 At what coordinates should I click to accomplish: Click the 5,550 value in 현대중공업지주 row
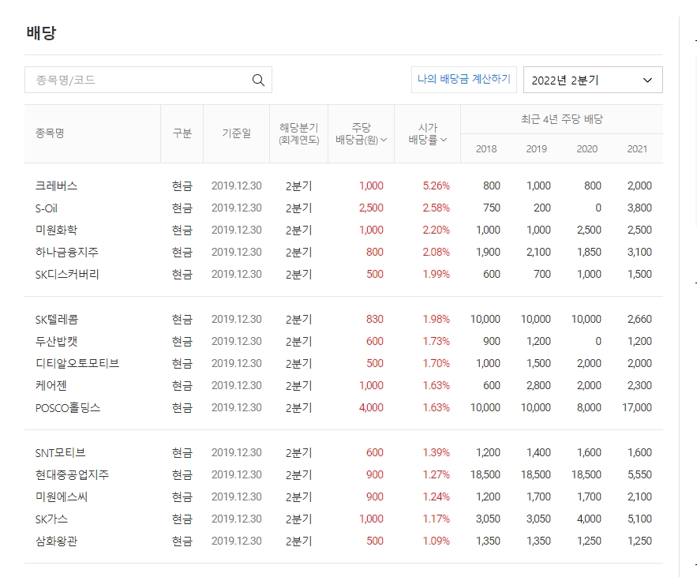click(x=639, y=474)
